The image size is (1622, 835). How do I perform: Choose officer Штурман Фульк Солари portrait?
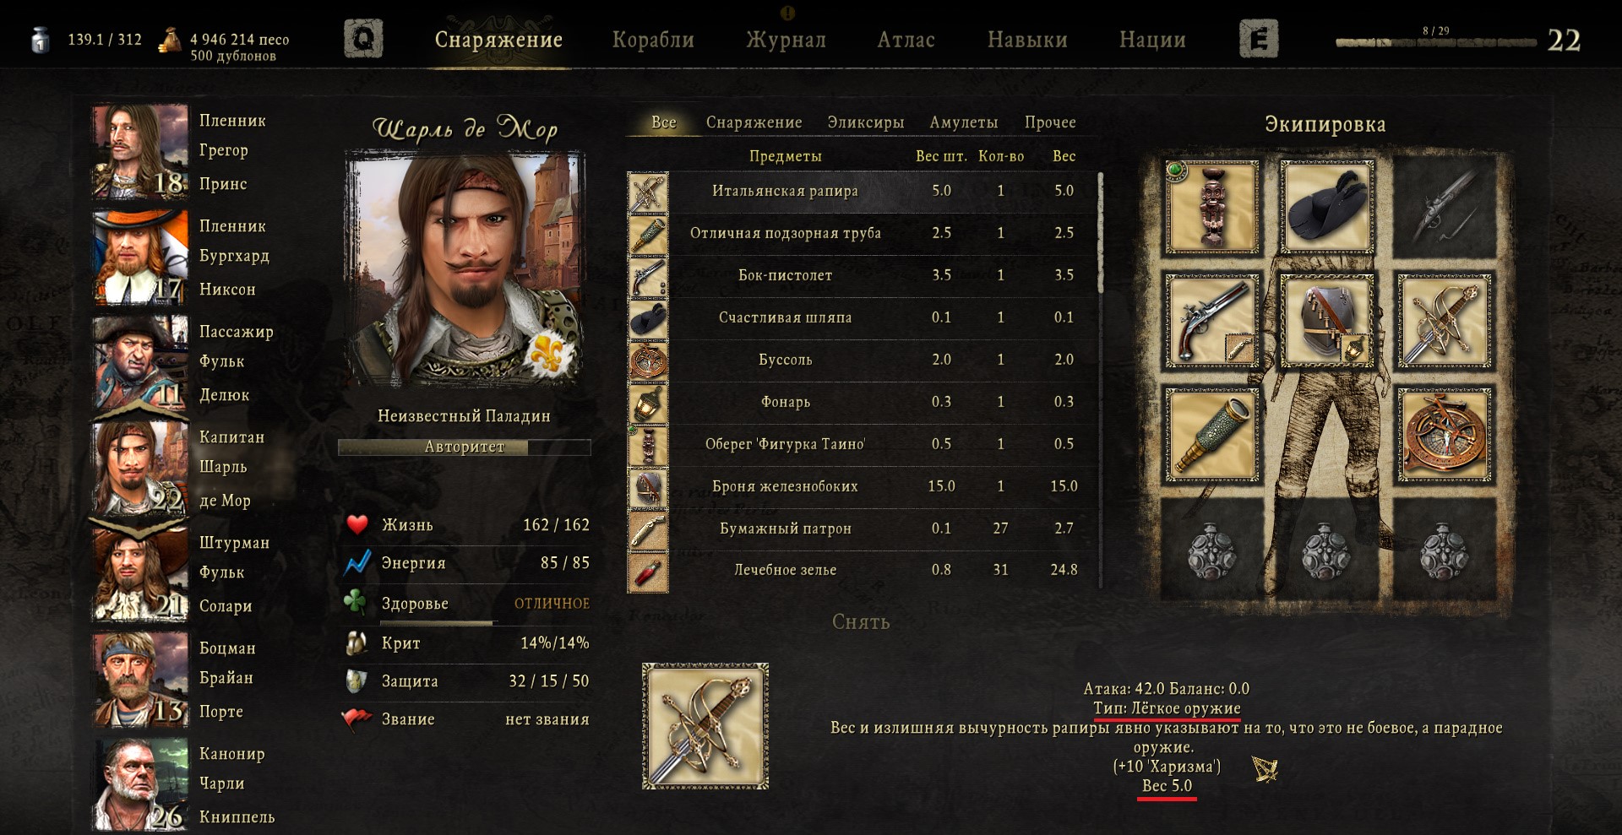[x=140, y=574]
